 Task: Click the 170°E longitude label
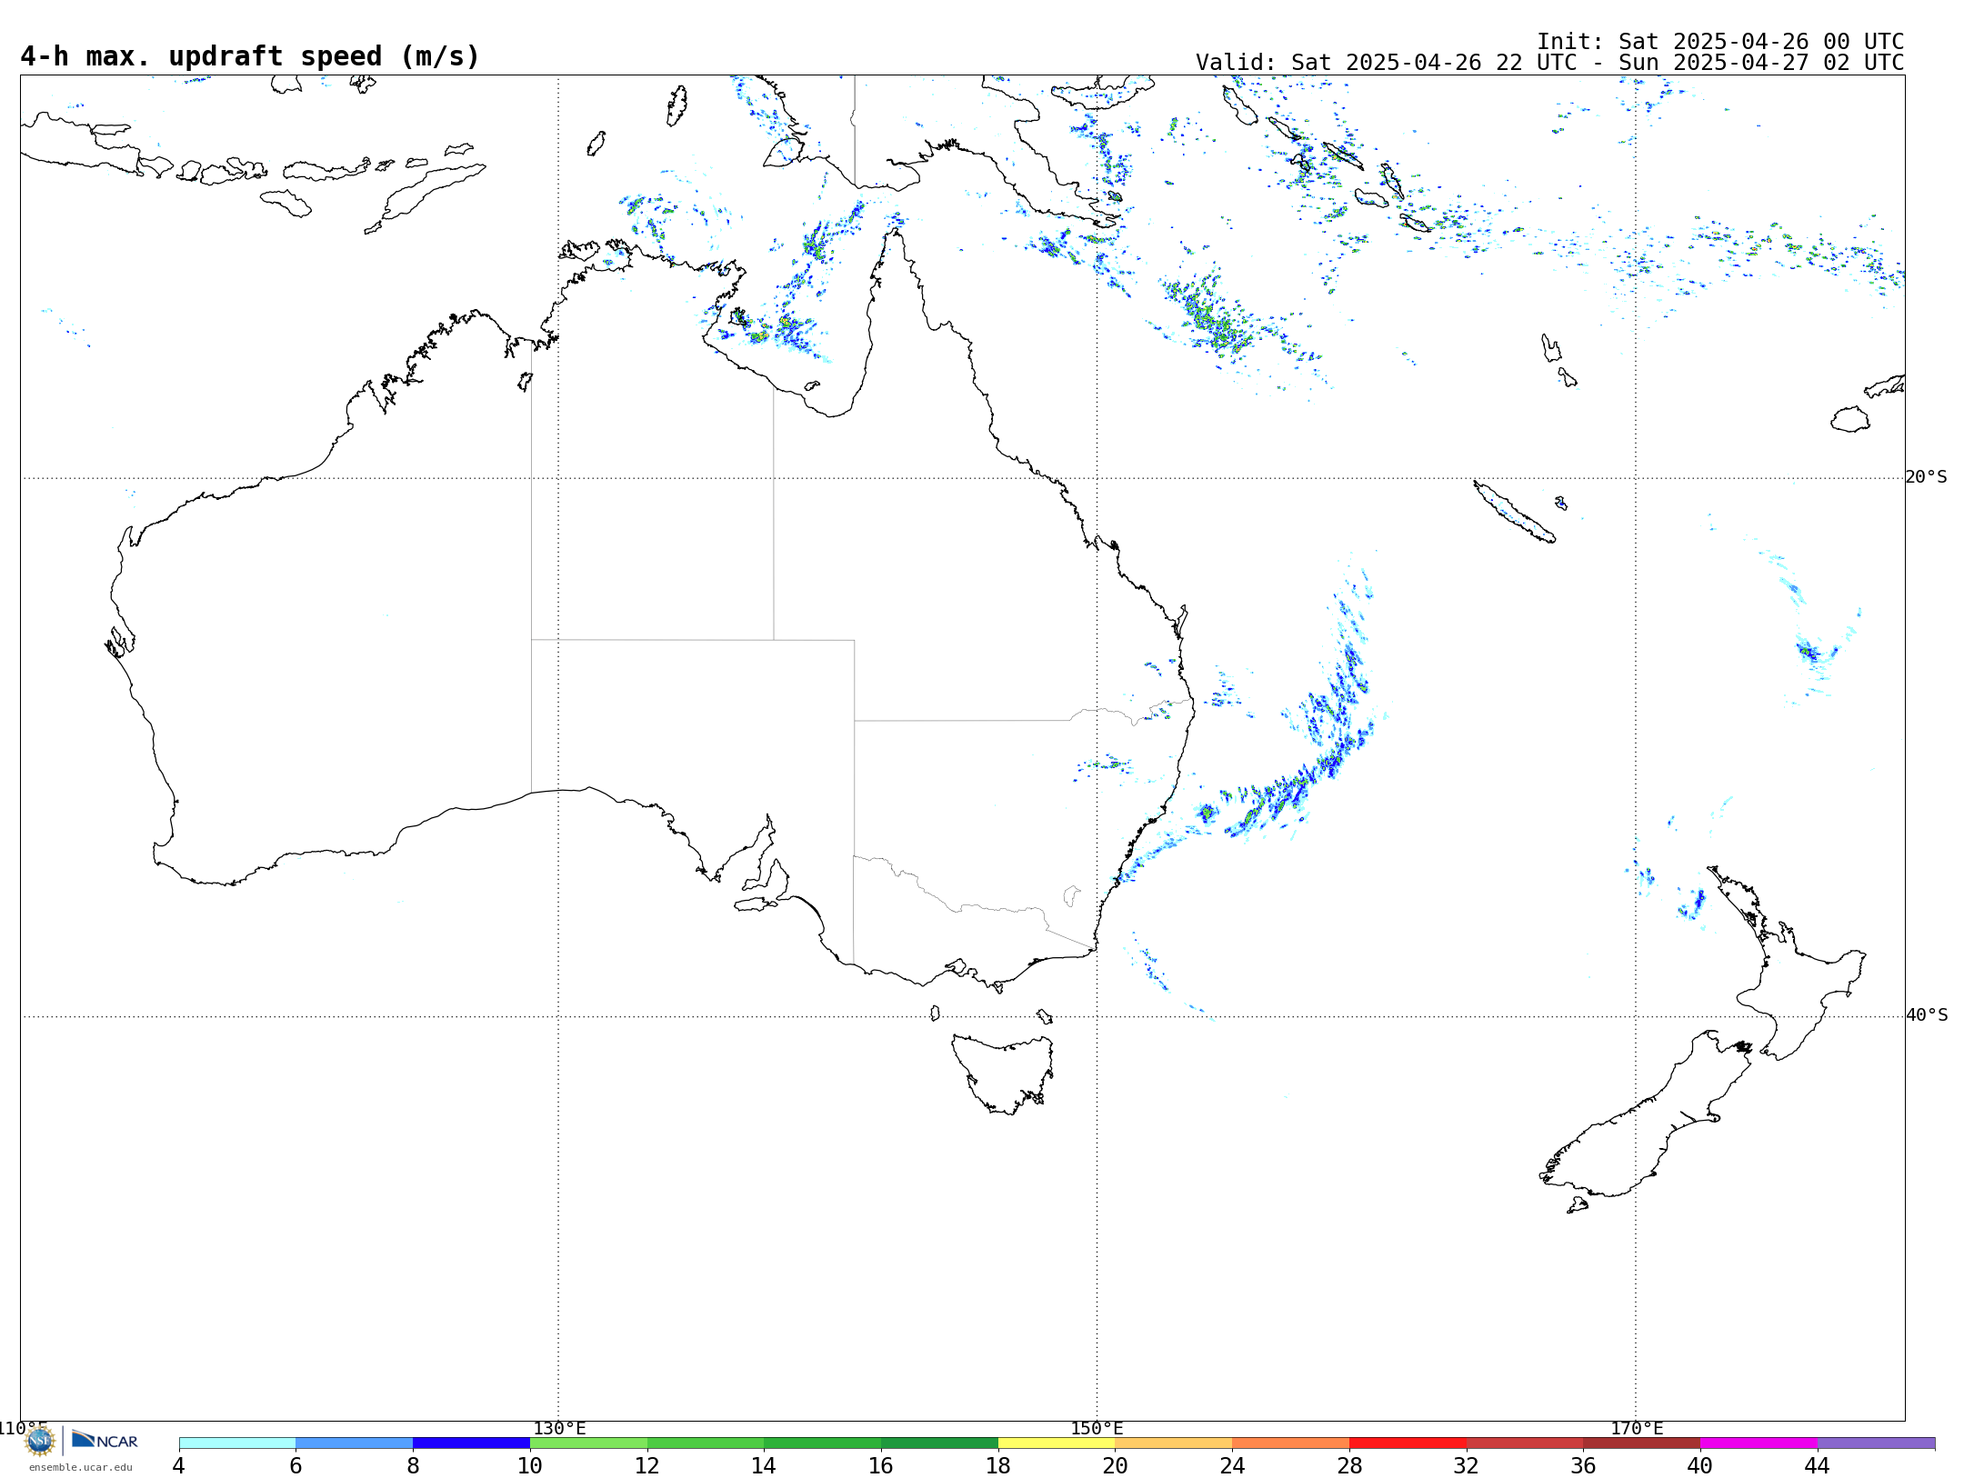[1637, 1429]
